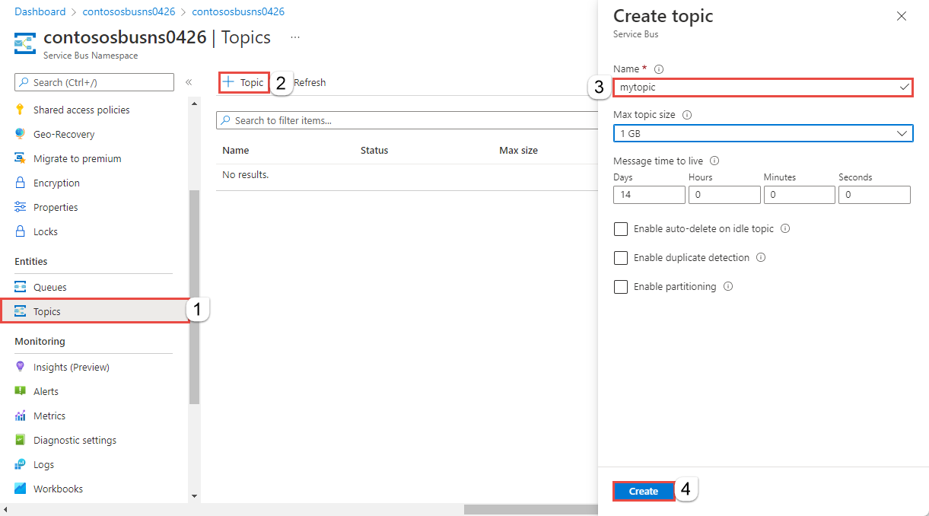Click the Queues entity icon
The height and width of the screenshot is (516, 929).
[20, 287]
